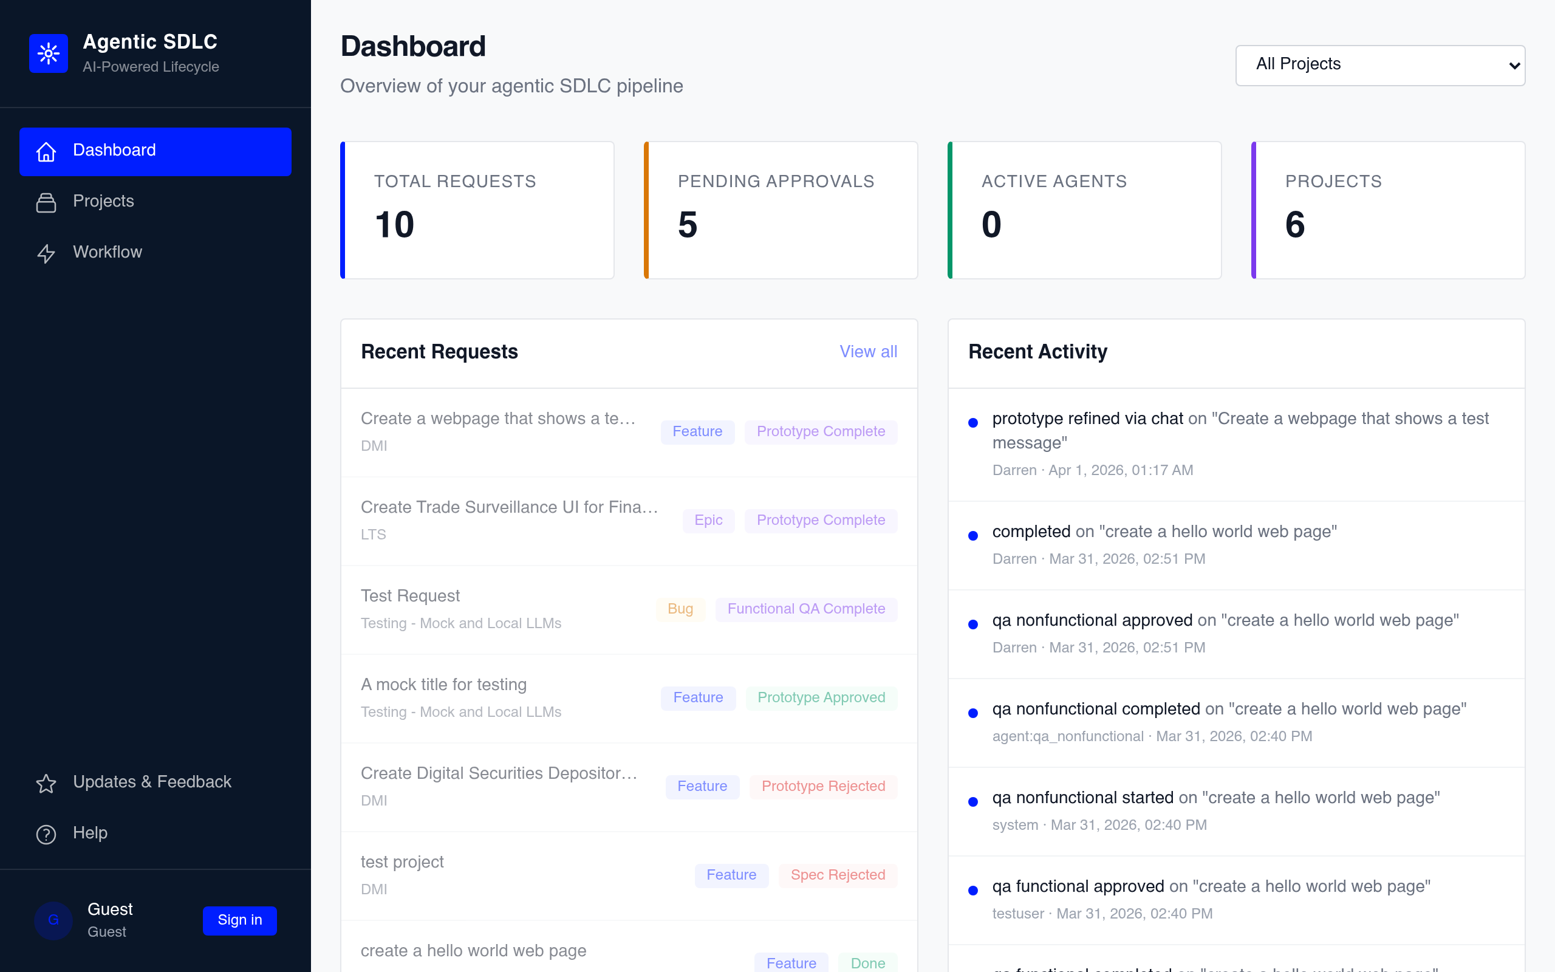Click the Guest avatar circle
Screen dimensions: 1555x972
53,920
